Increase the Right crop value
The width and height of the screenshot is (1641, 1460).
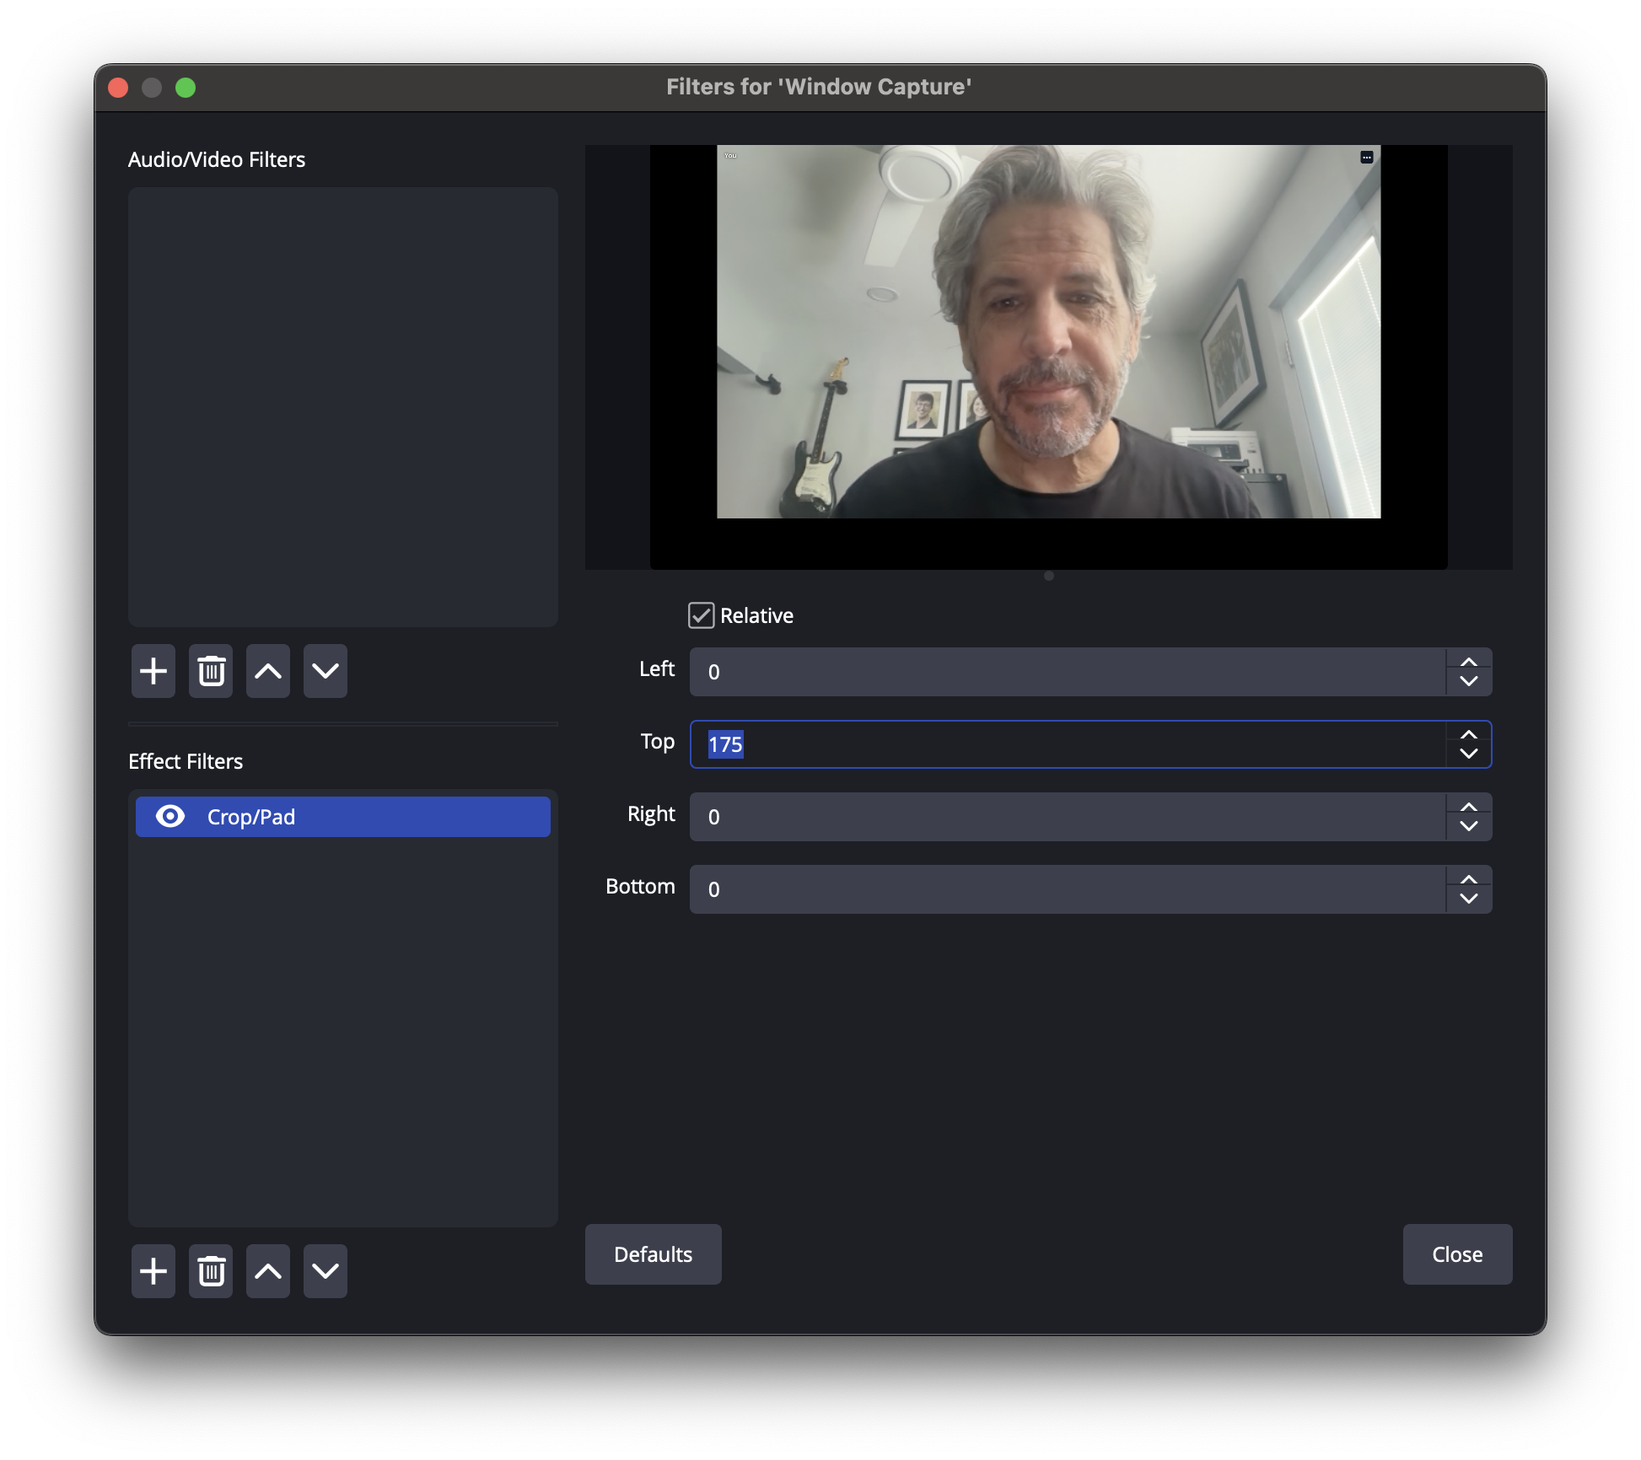(x=1469, y=808)
